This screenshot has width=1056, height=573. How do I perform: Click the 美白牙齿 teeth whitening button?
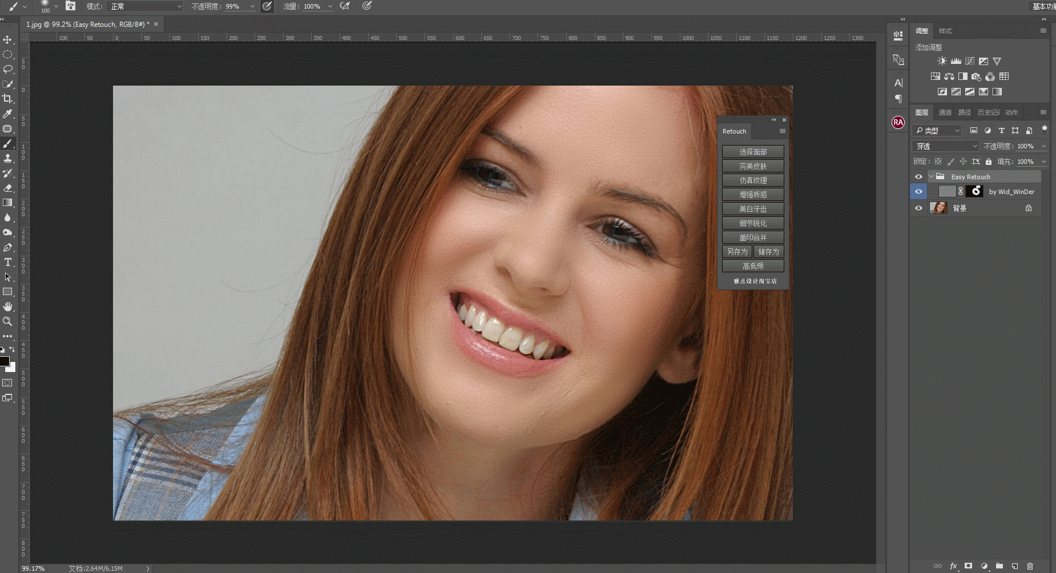point(753,208)
